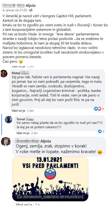Open Matej's profile avatar

(x=4, y=74)
